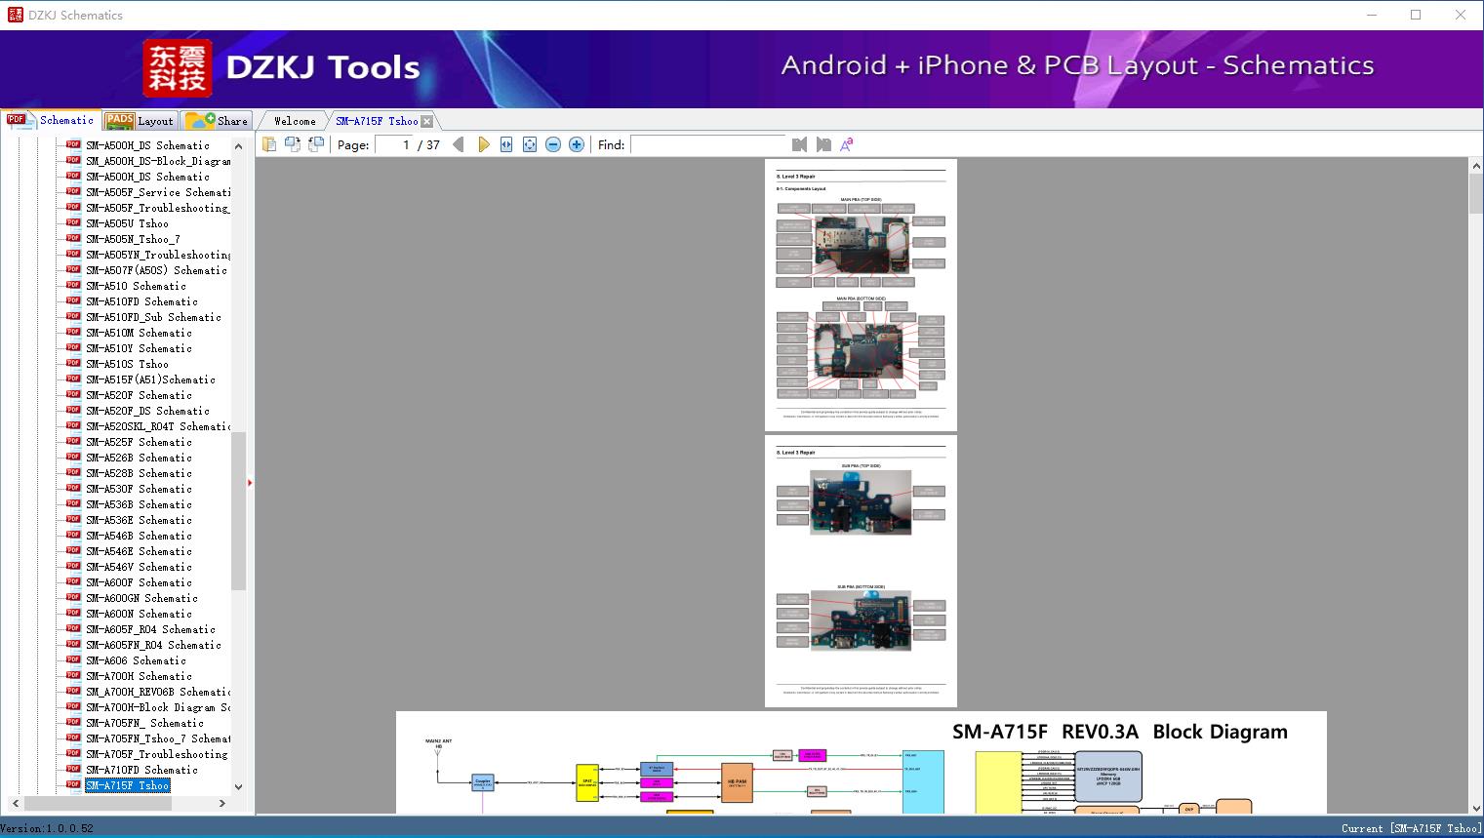Click the rotate page clockwise icon

coord(316,144)
